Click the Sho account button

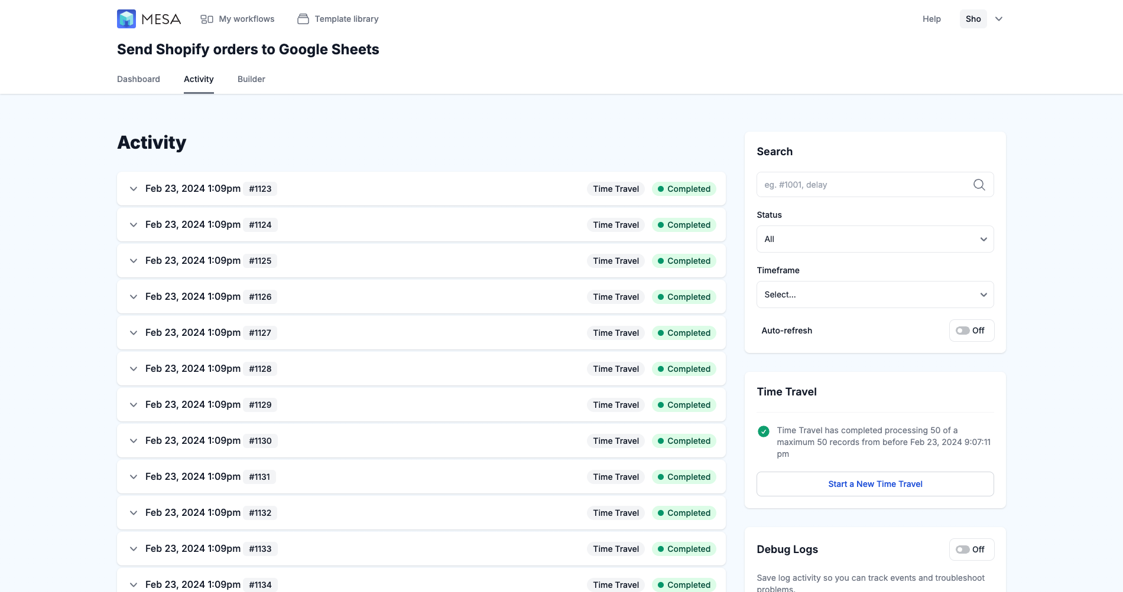[973, 19]
